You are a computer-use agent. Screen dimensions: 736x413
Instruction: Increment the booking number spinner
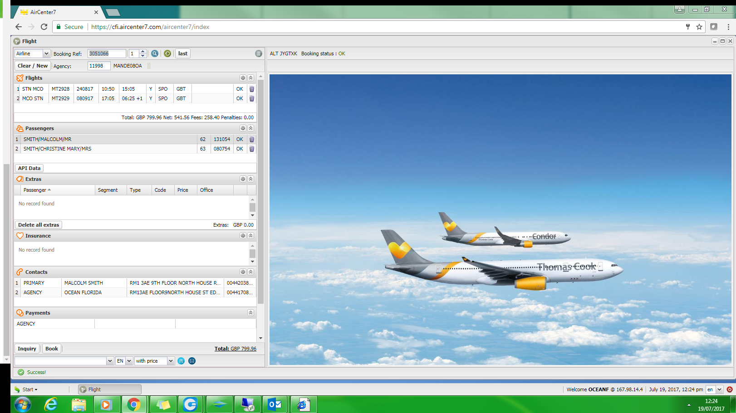[143, 51]
